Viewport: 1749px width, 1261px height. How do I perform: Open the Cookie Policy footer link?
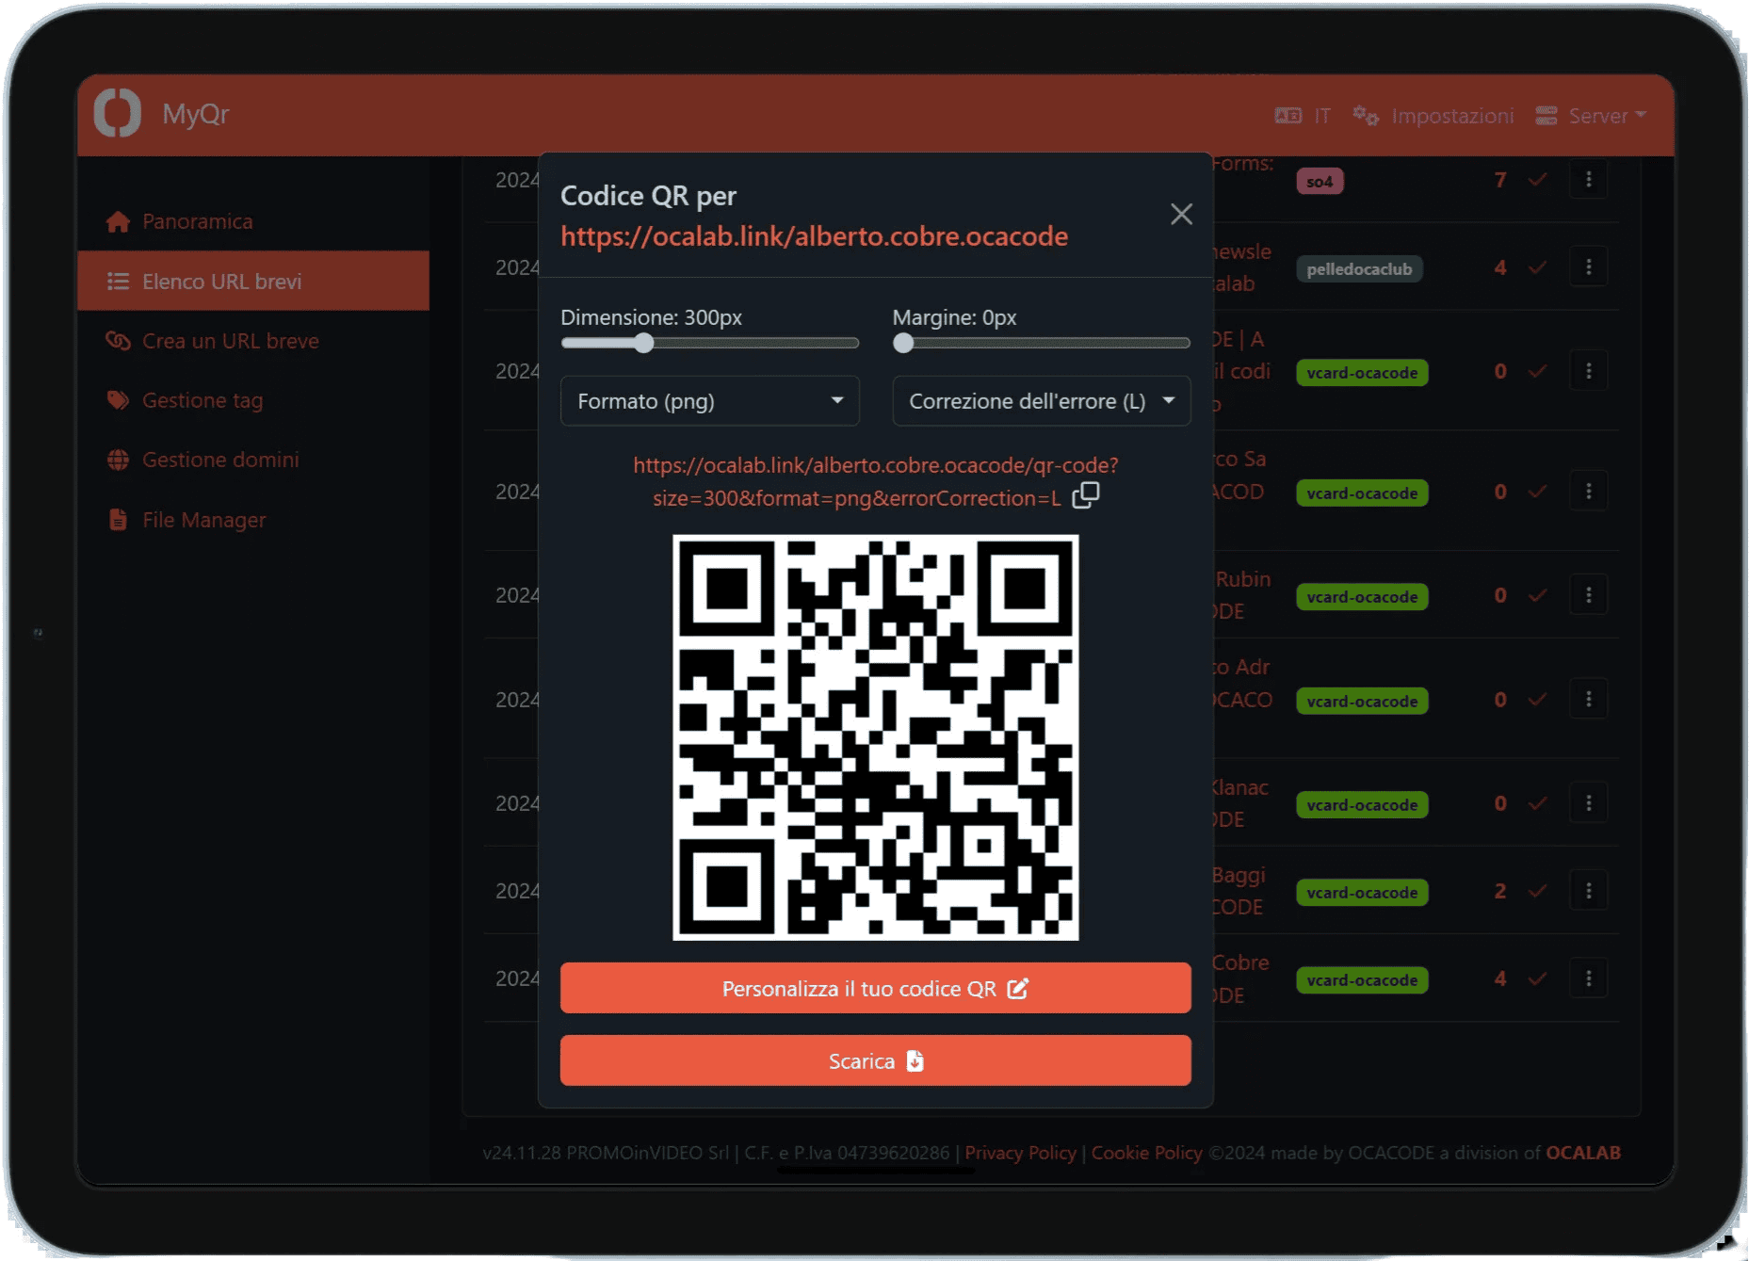click(1146, 1153)
